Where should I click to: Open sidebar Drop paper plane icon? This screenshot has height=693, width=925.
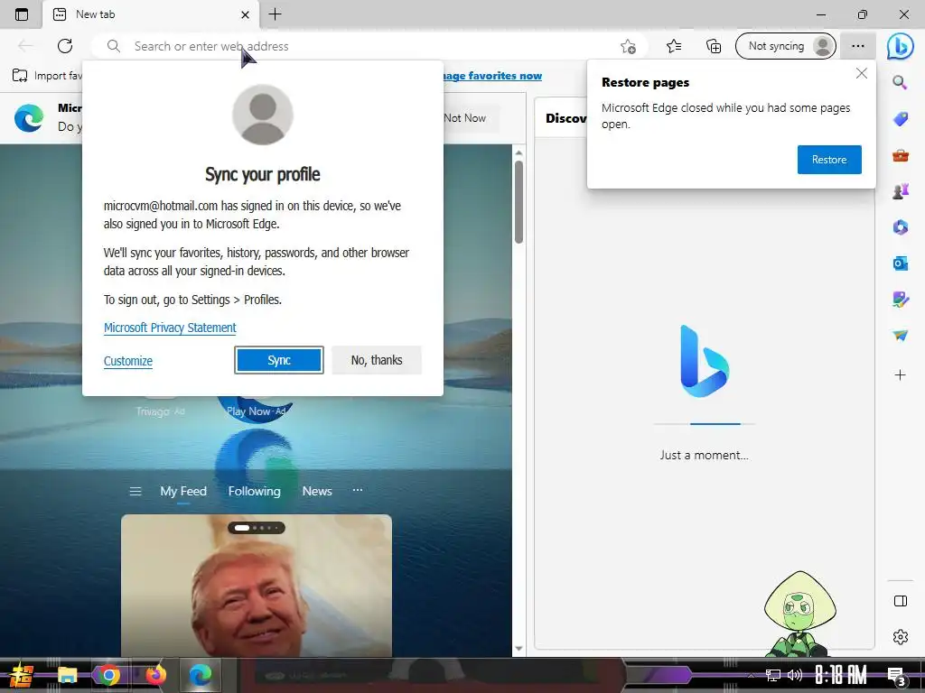pyautogui.click(x=901, y=336)
